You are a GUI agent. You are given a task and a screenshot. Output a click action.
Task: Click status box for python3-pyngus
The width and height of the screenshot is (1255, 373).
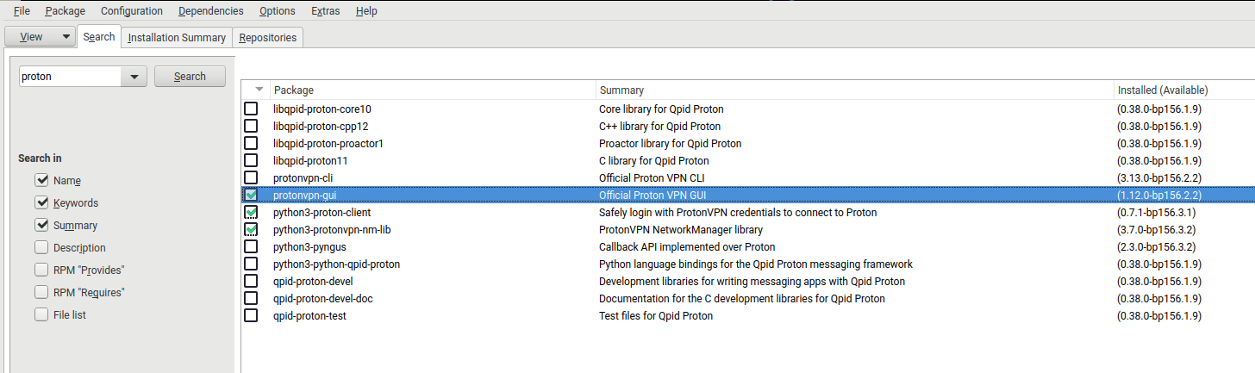click(251, 246)
